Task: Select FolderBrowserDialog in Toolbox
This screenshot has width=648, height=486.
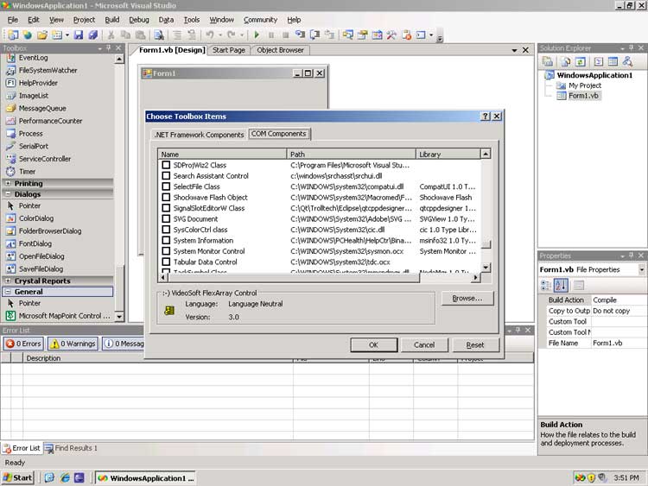Action: (x=50, y=231)
